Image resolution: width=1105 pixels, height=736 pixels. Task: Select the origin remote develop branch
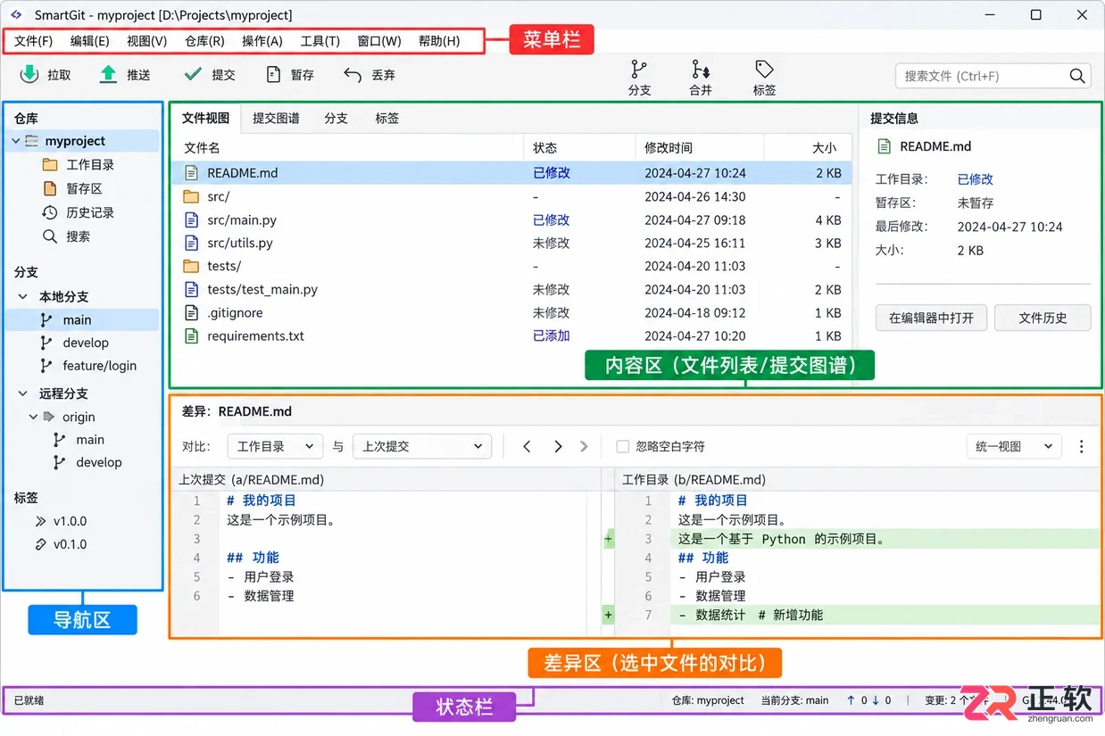(98, 462)
